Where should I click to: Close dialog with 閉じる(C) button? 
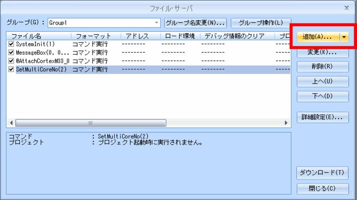click(x=322, y=189)
